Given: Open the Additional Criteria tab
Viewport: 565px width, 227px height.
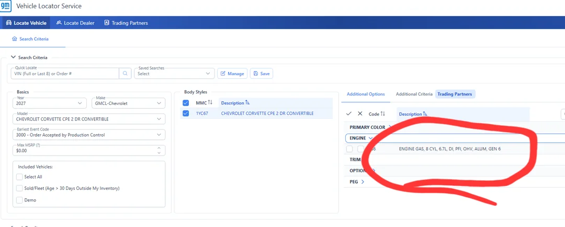Looking at the screenshot, I should pos(414,94).
